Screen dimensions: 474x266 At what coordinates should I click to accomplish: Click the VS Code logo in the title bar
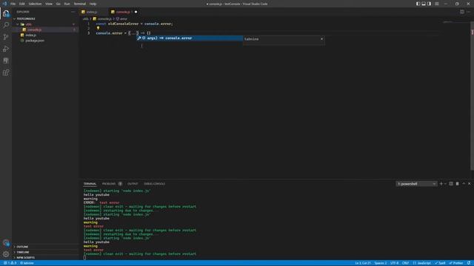click(x=4, y=4)
